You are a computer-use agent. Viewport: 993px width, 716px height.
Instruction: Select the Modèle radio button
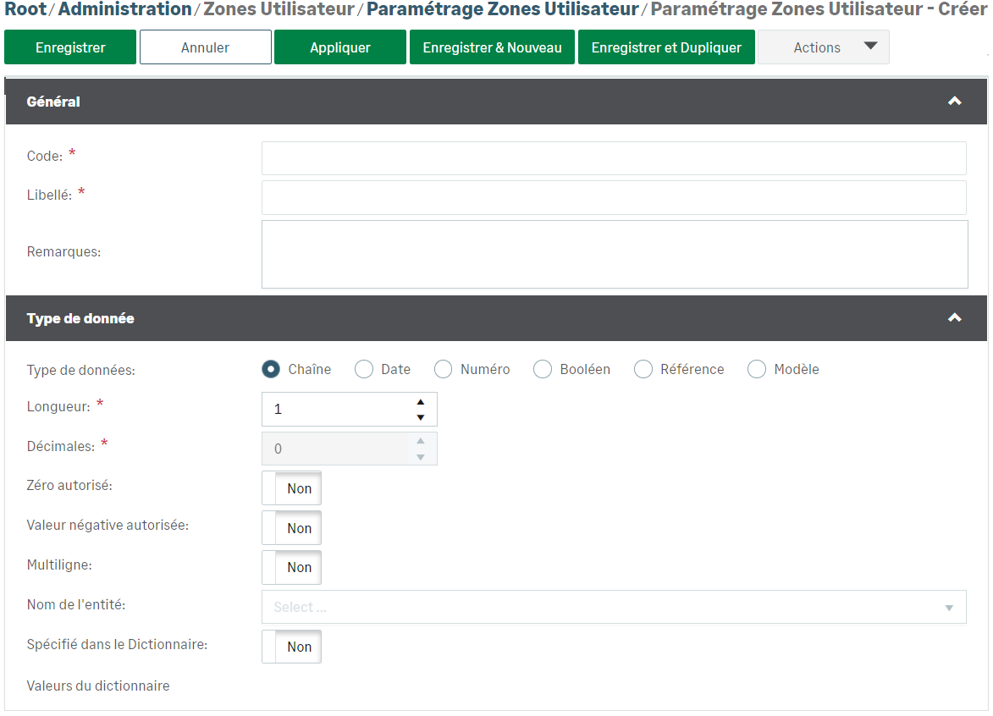pos(757,369)
